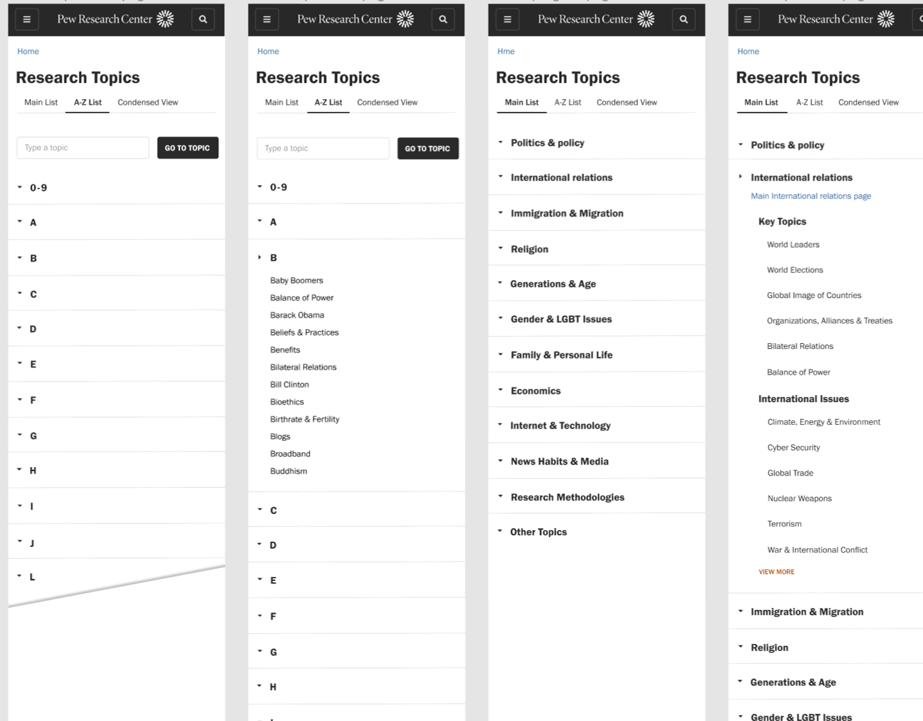This screenshot has width=923, height=721.
Task: Click VIEW MORE under International Issues
Action: 776,572
